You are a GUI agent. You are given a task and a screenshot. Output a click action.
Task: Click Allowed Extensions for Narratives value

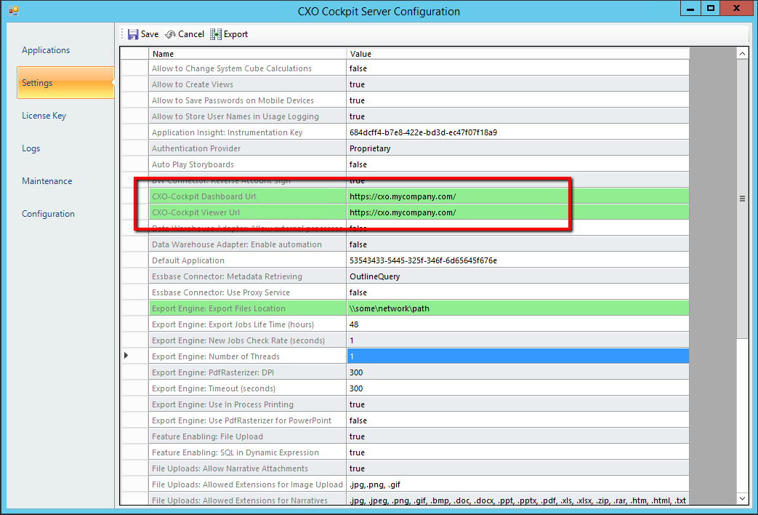tap(517, 500)
